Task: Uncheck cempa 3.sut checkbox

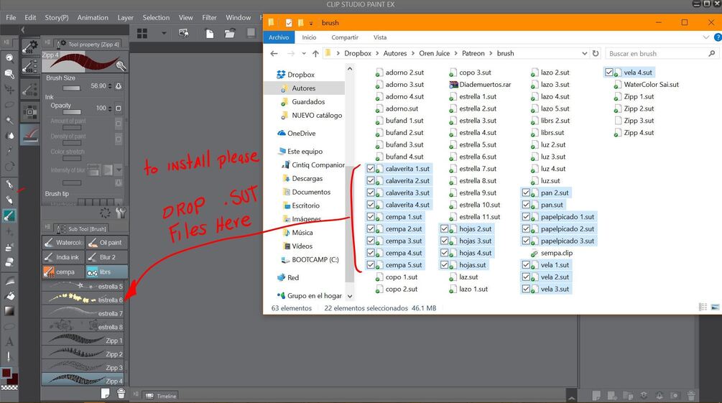Action: point(371,241)
